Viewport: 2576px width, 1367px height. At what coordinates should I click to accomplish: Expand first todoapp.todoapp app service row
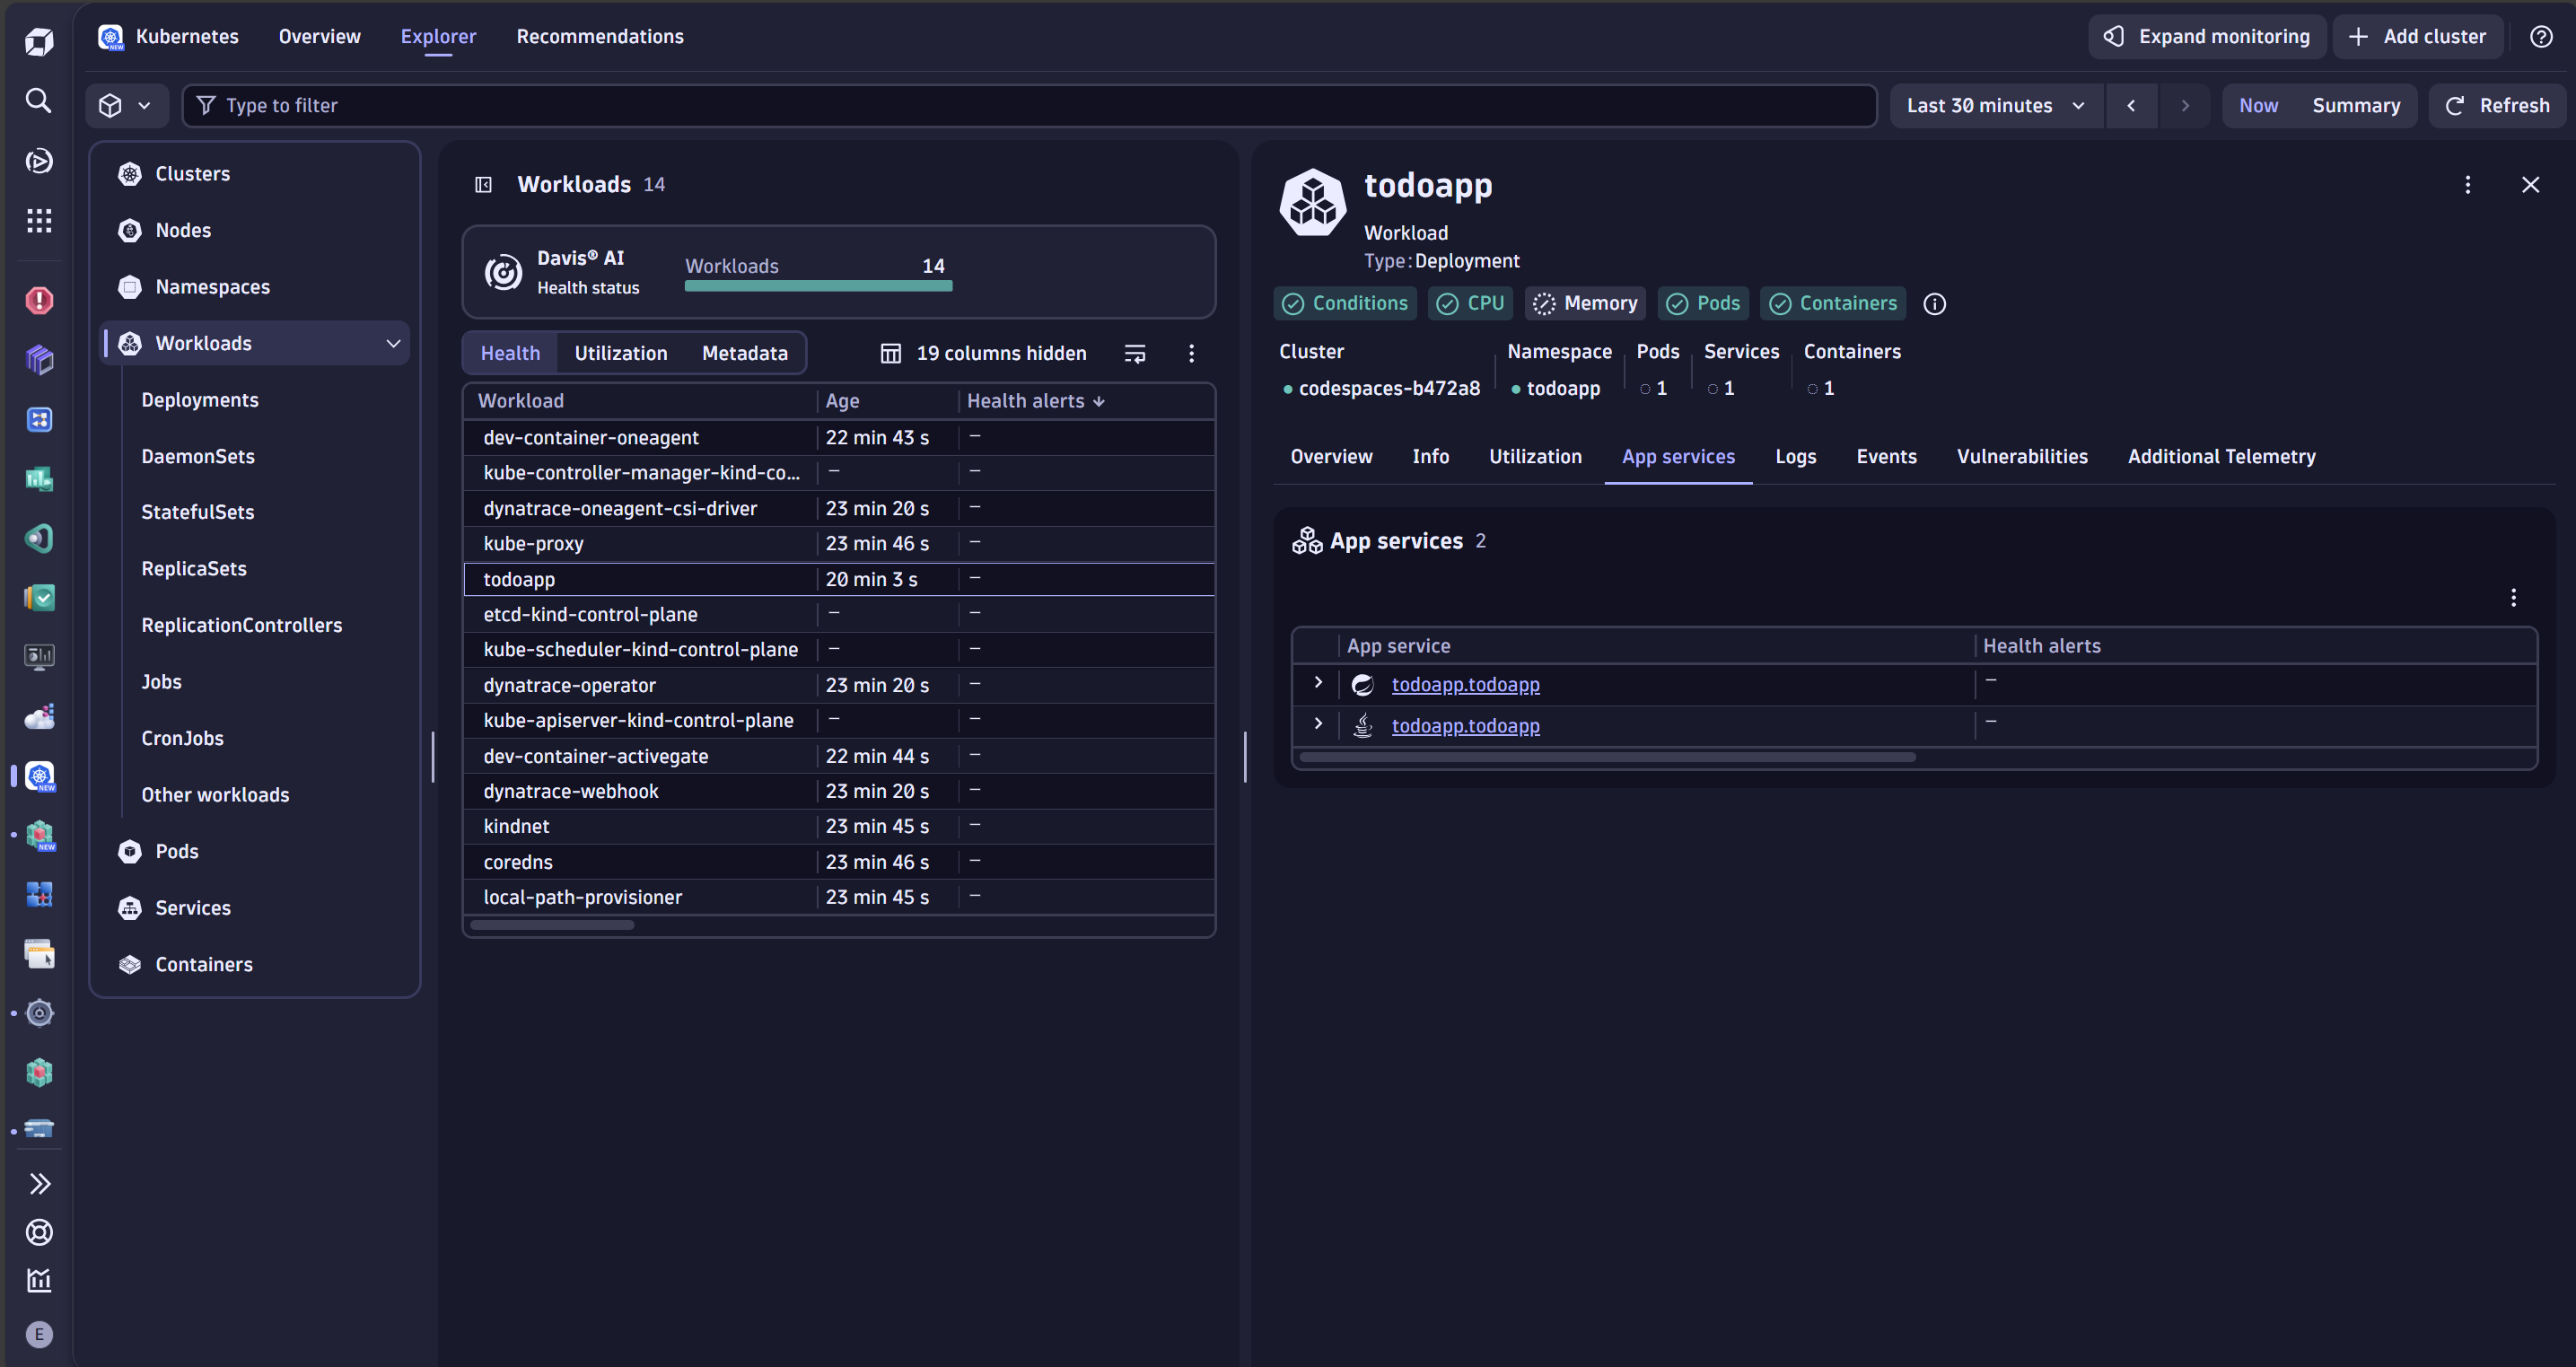[1318, 682]
